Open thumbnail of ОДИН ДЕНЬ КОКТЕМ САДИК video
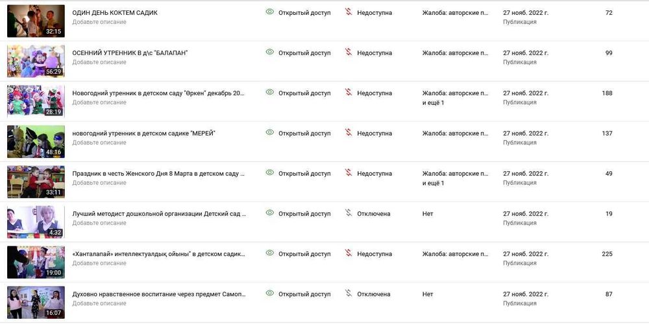This screenshot has width=649, height=324. coord(36,21)
